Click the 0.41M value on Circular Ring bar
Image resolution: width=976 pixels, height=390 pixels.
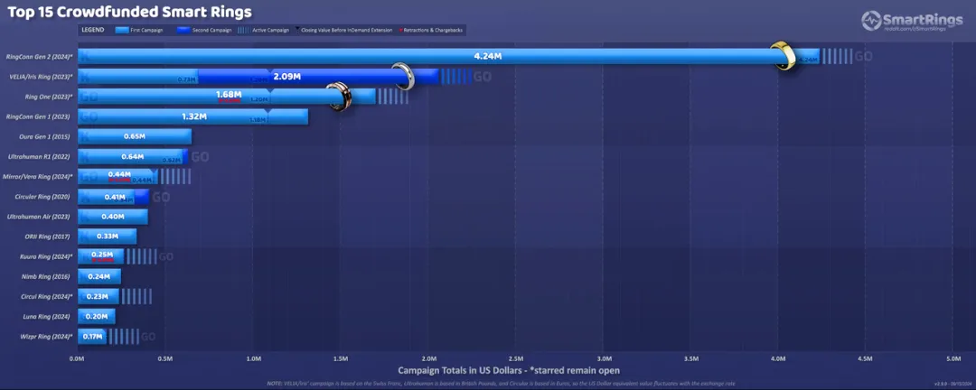click(115, 197)
